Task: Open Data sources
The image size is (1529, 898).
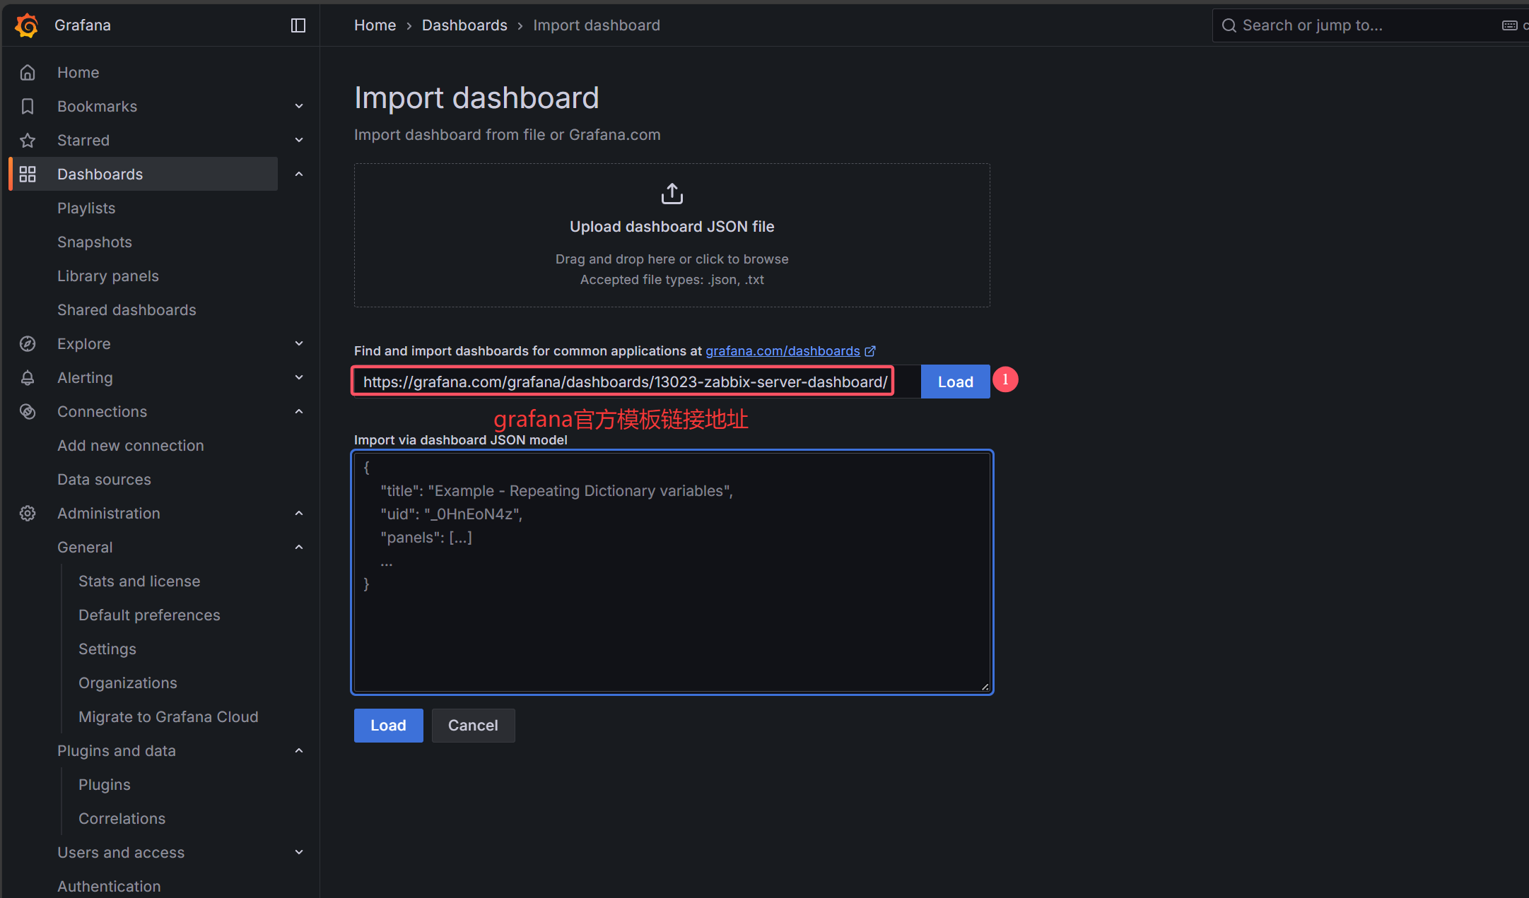Action: [x=104, y=480]
